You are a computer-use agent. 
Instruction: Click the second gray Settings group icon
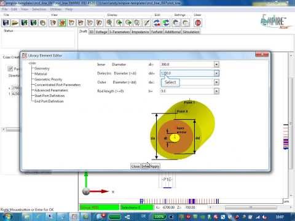click(186, 23)
